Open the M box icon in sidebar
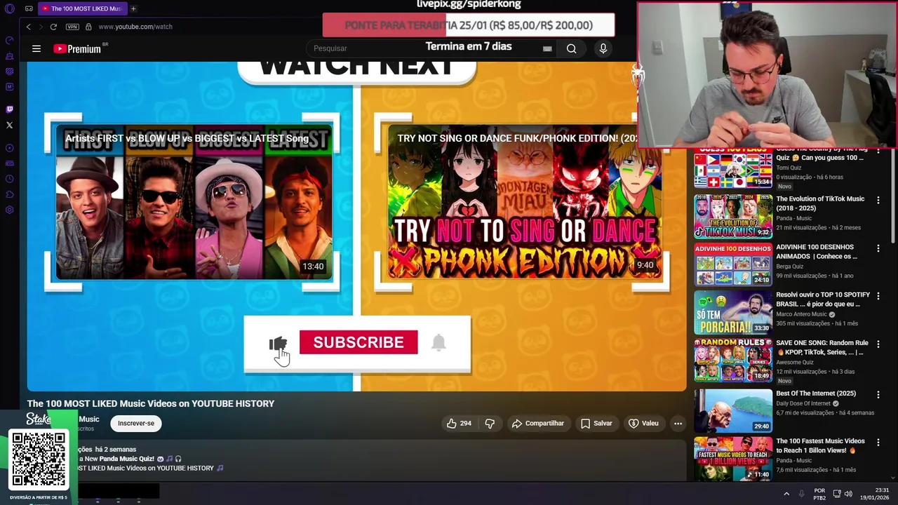The image size is (898, 505). 9,87
